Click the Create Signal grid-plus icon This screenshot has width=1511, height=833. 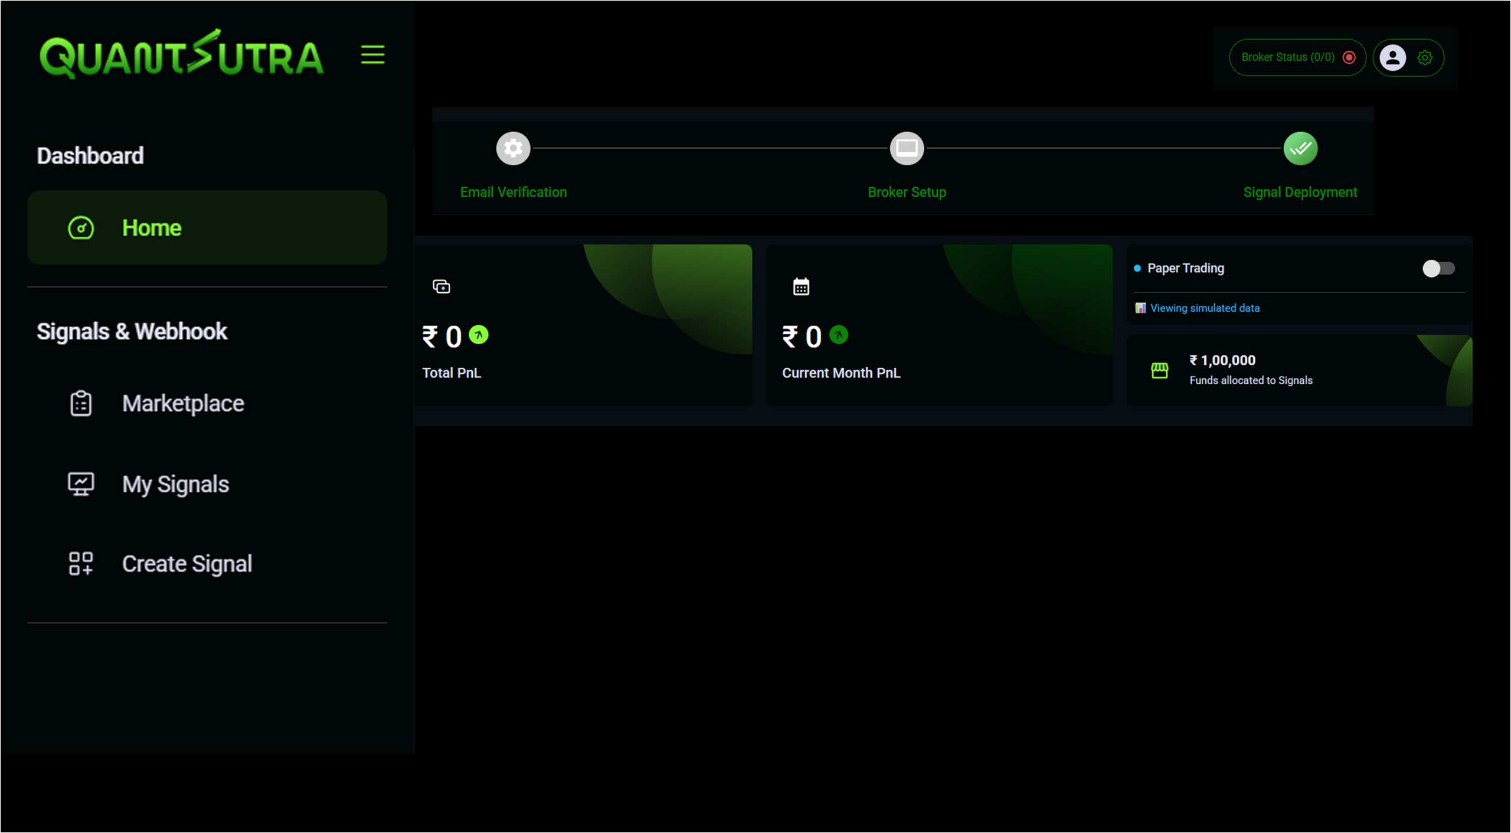tap(81, 564)
